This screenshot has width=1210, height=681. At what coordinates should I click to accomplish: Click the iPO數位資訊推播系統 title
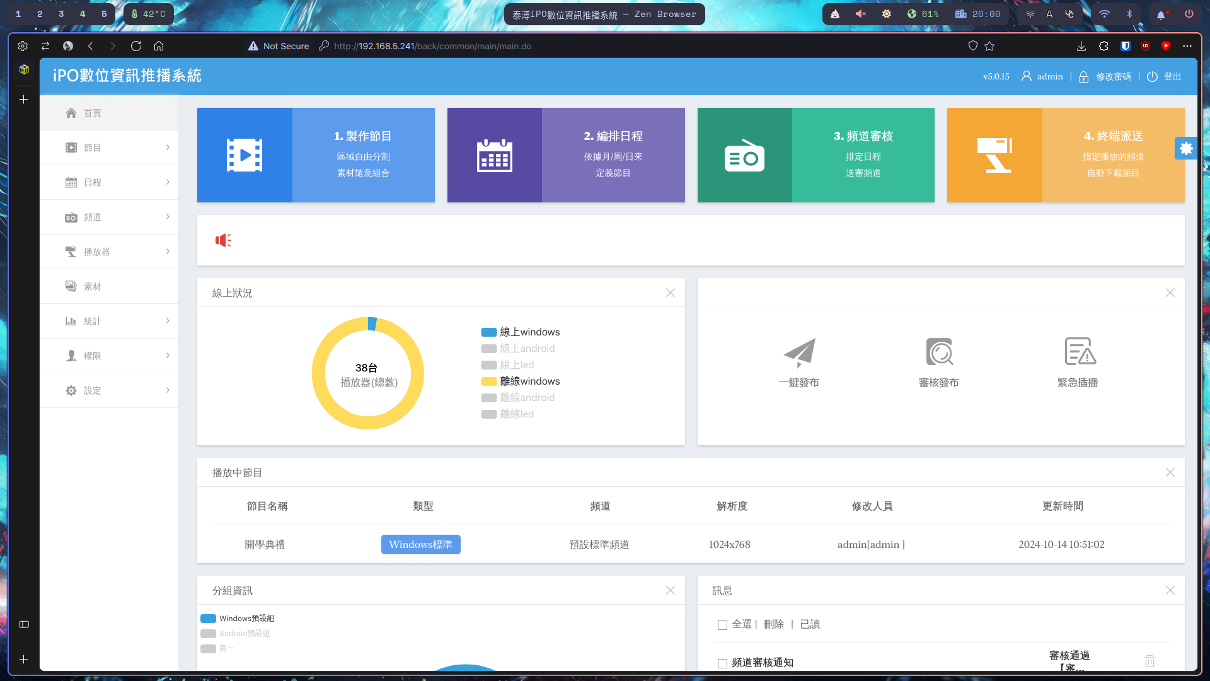127,76
